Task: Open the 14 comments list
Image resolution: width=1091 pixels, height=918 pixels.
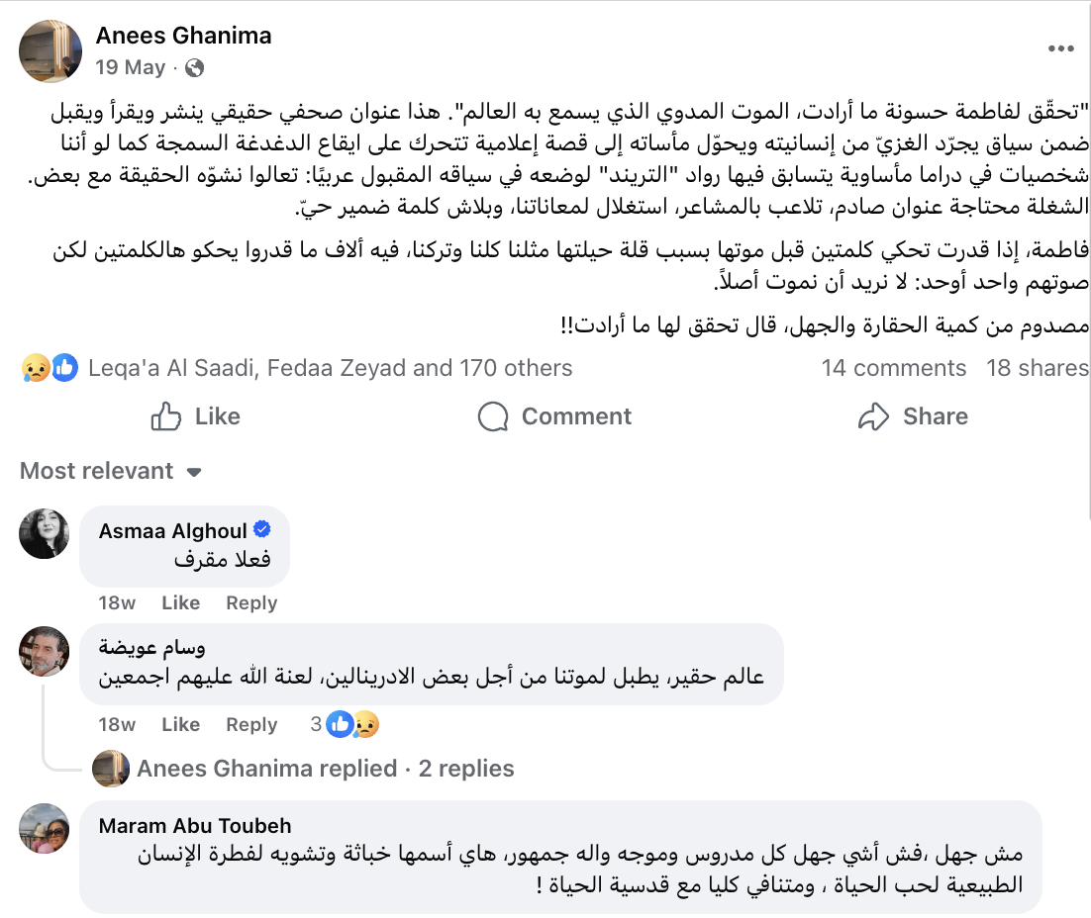Action: (893, 368)
